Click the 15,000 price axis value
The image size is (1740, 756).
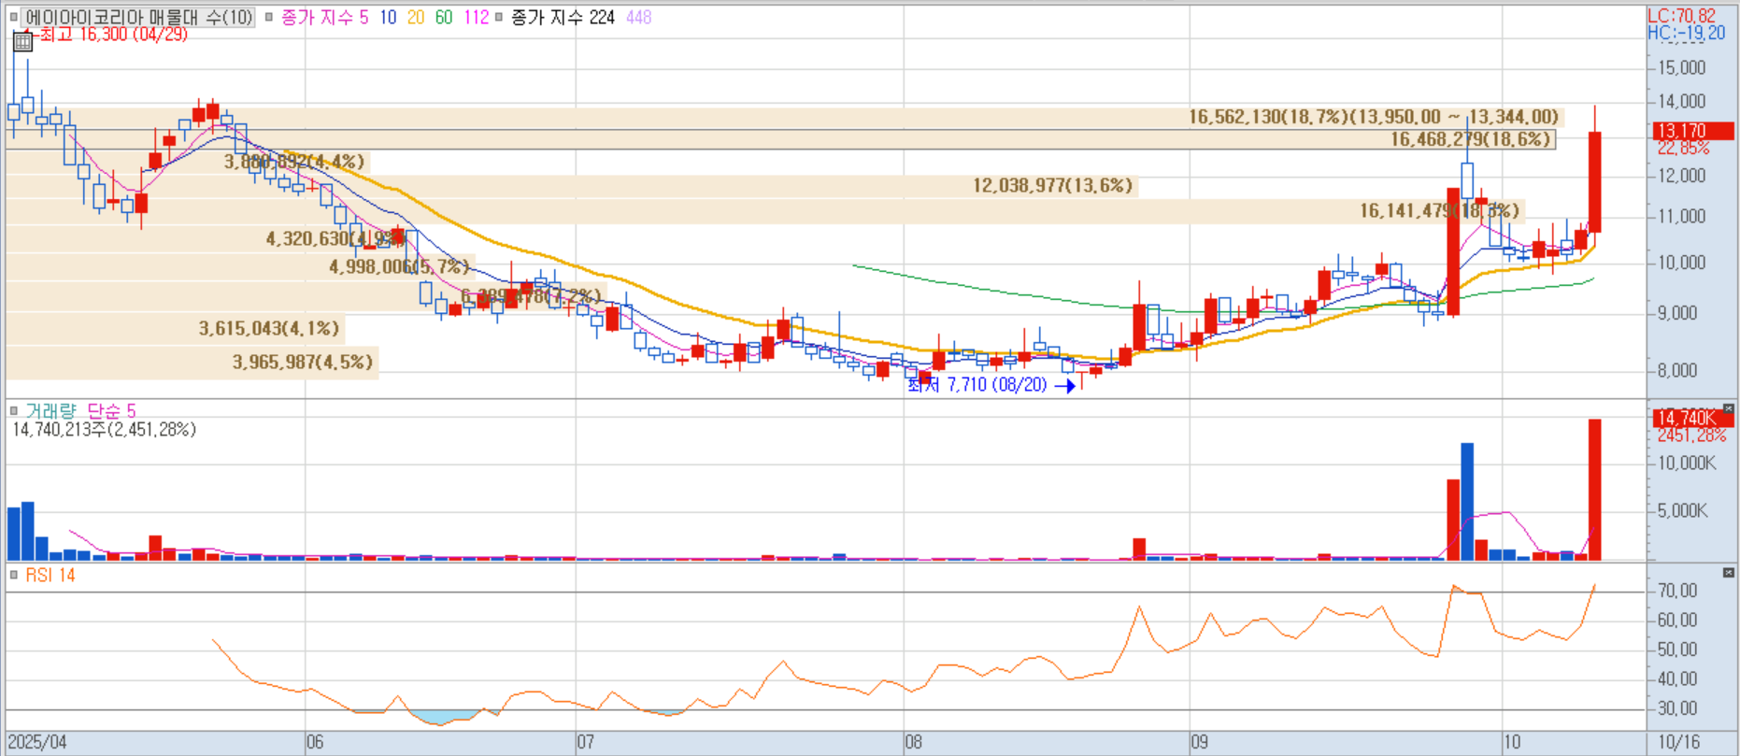(x=1681, y=67)
